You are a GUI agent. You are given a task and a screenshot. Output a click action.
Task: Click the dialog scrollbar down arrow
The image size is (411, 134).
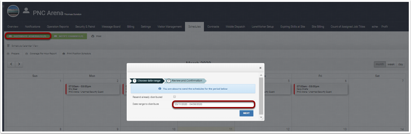tap(261, 118)
